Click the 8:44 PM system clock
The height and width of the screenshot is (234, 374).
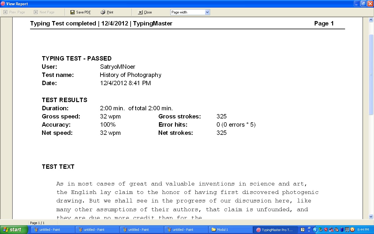point(363,230)
